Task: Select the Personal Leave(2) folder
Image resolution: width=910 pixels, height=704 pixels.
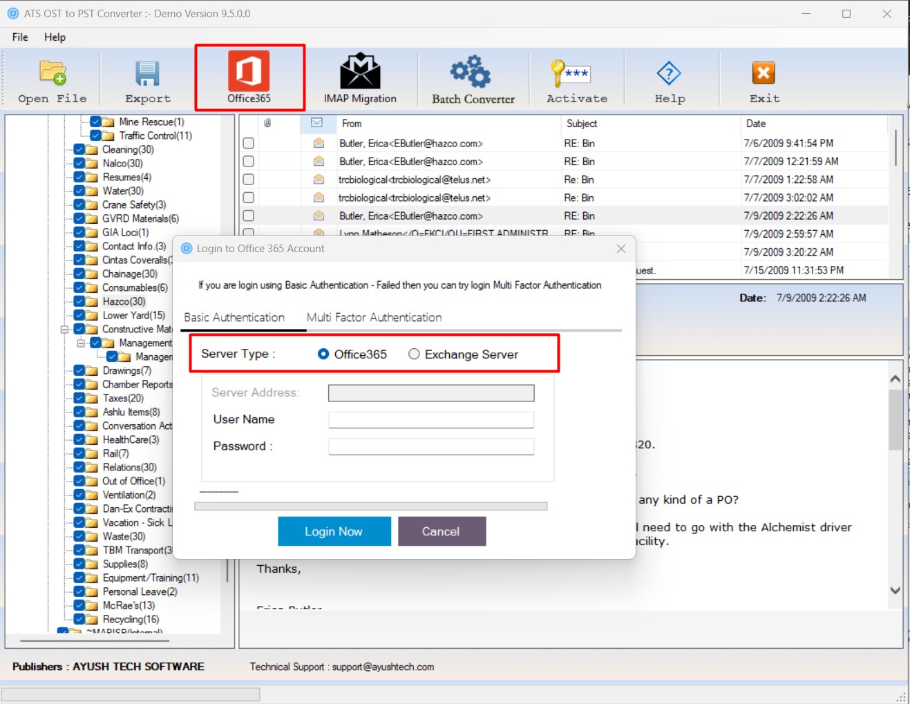Action: click(x=140, y=591)
